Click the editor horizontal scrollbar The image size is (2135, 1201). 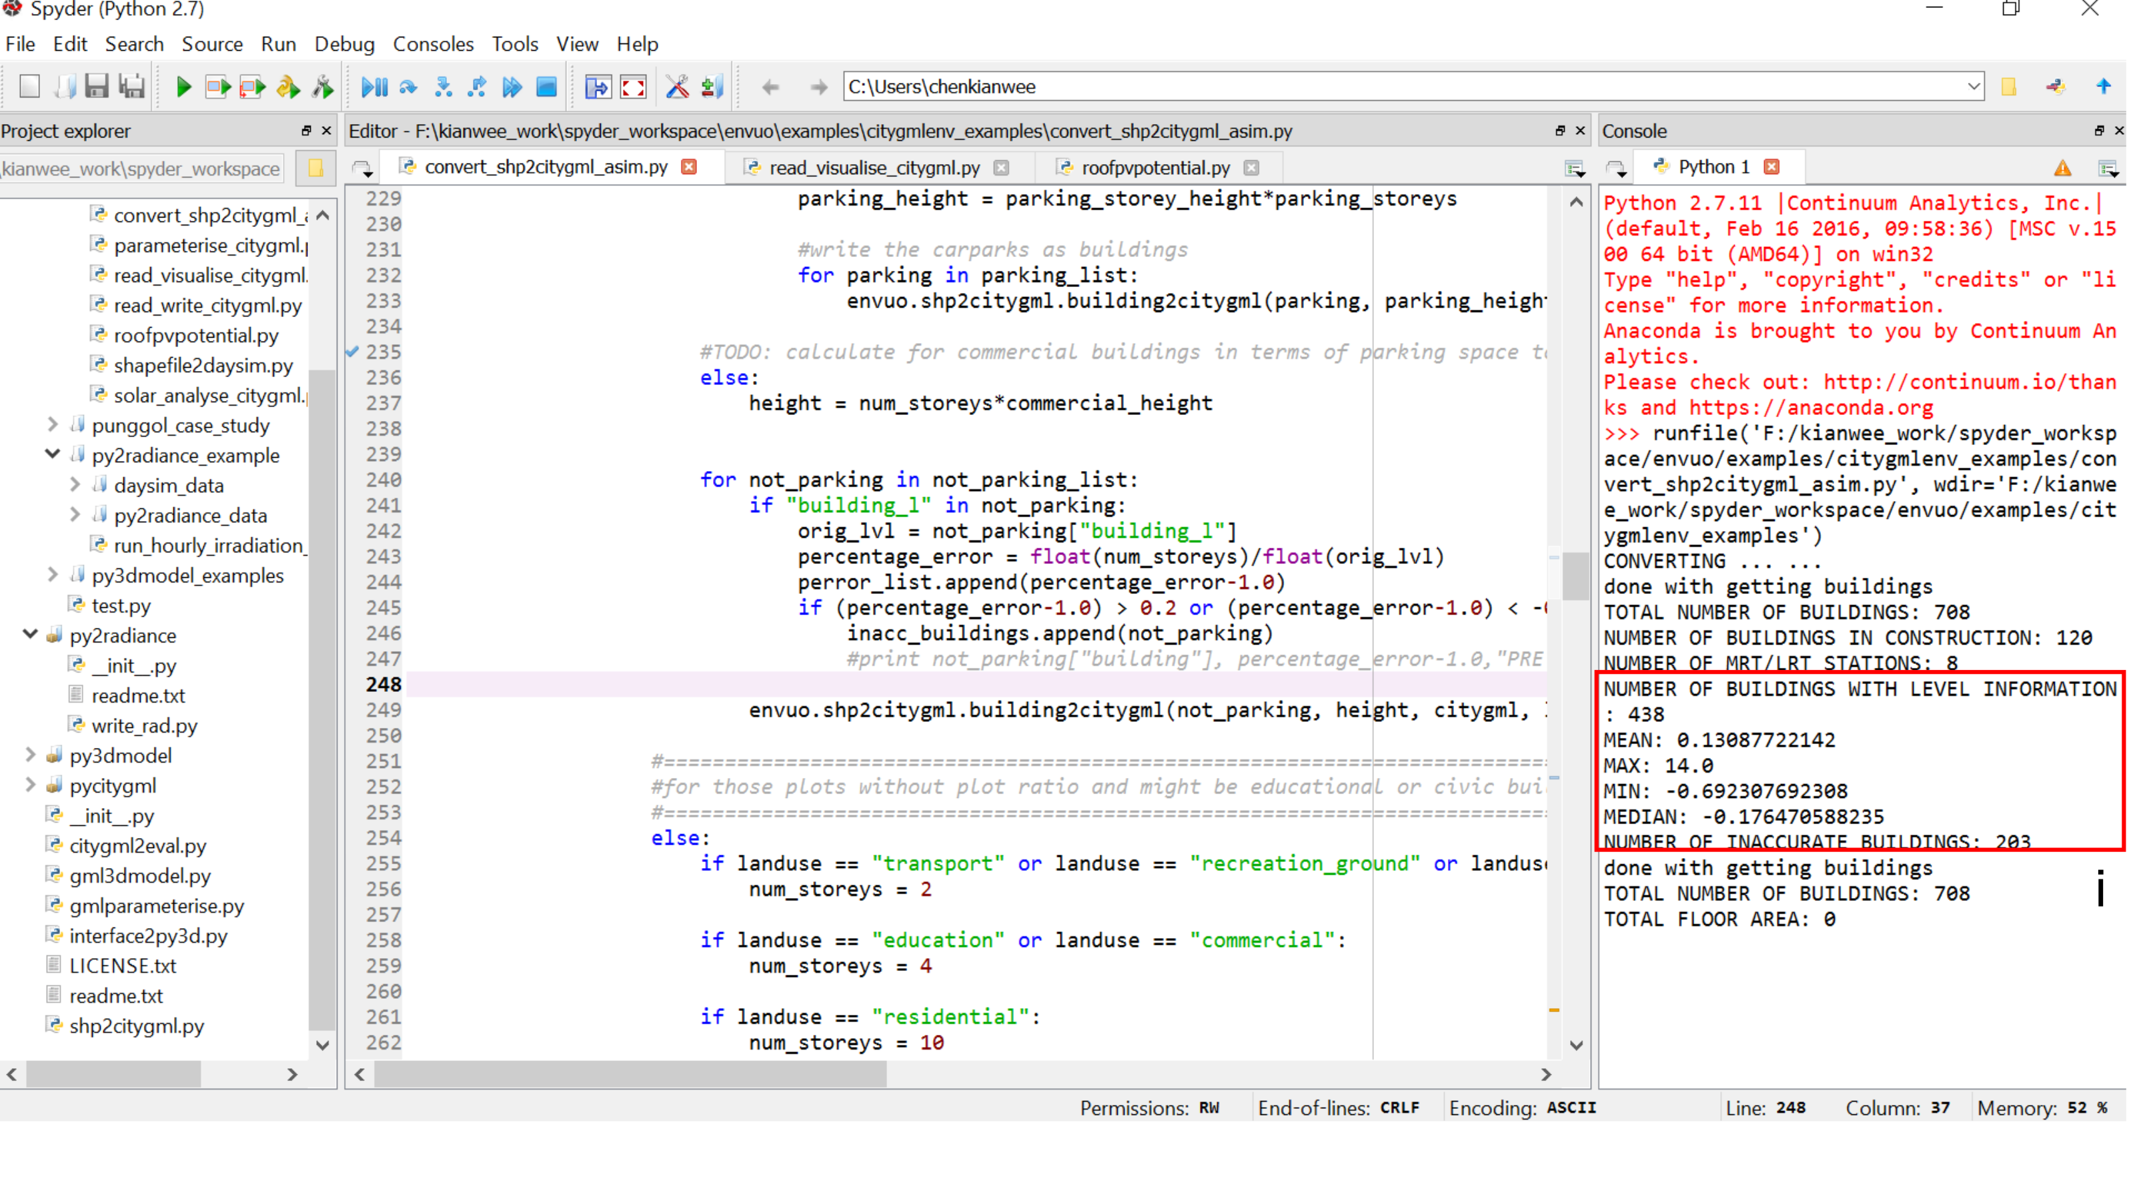coord(630,1075)
